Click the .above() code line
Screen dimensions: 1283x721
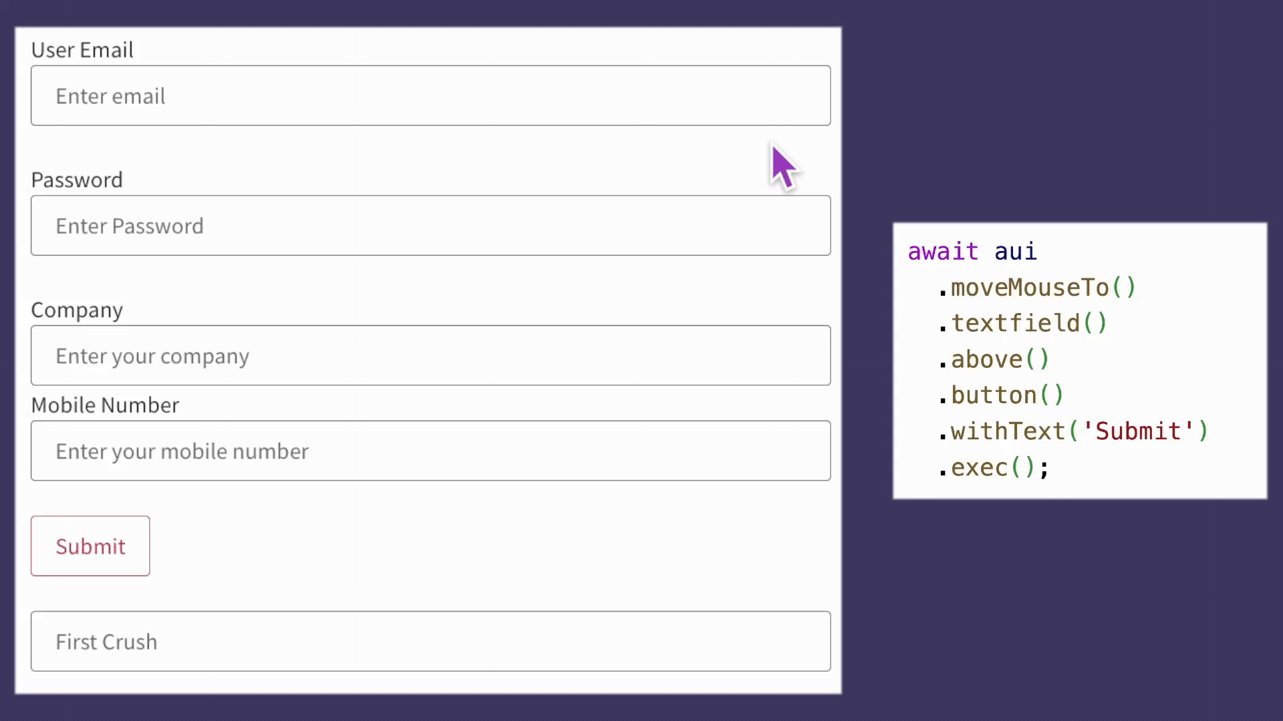(x=994, y=360)
